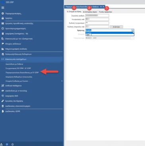Switch to Αντιστοιχίσεις σειρών tab

[90, 12]
